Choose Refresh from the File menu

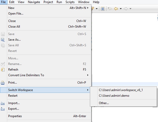[x=49, y=70]
